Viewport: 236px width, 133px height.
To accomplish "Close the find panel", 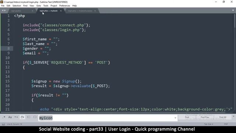I will (x=233, y=116).
